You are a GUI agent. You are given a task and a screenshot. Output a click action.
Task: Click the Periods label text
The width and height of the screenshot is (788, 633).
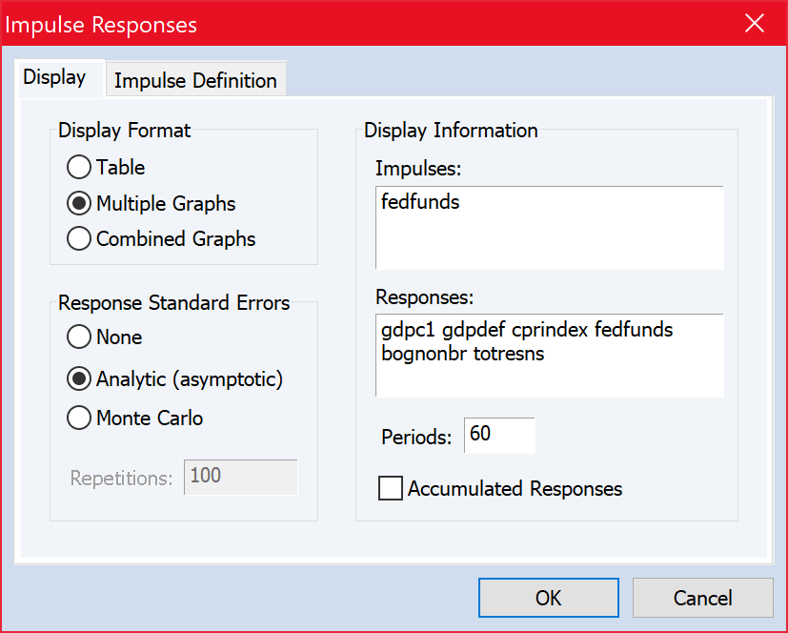click(415, 437)
